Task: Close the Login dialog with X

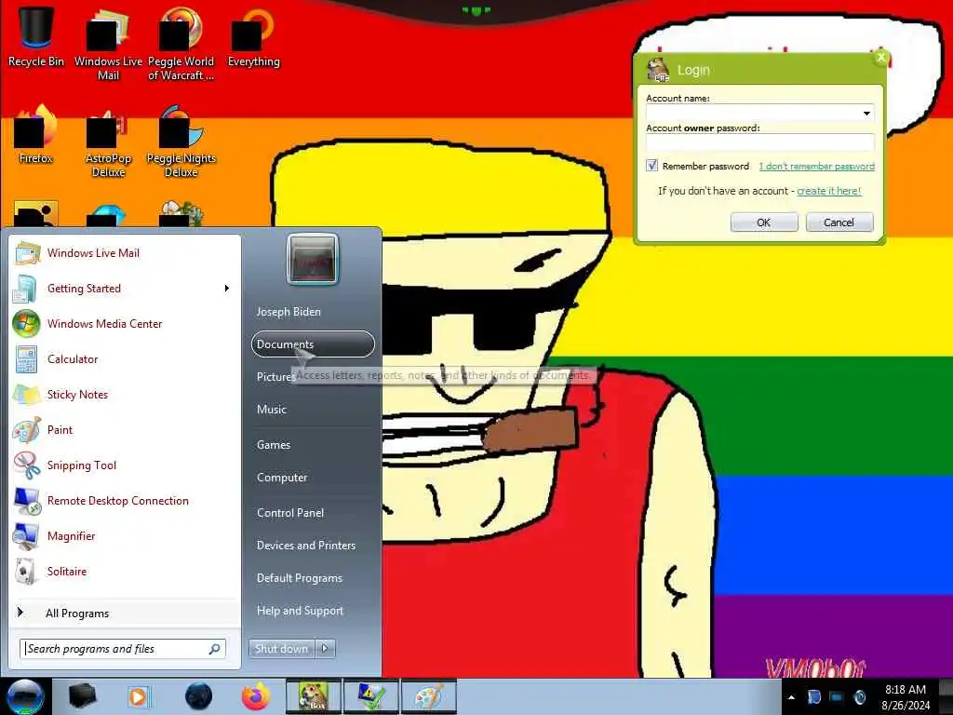Action: [x=880, y=57]
